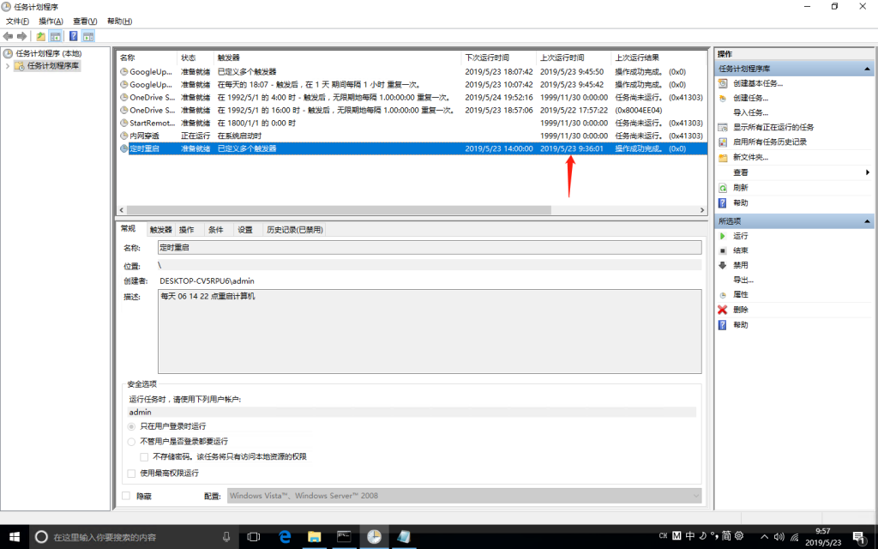Click the 描述 text area
Viewport: 878px width, 549px height.
tap(430, 331)
